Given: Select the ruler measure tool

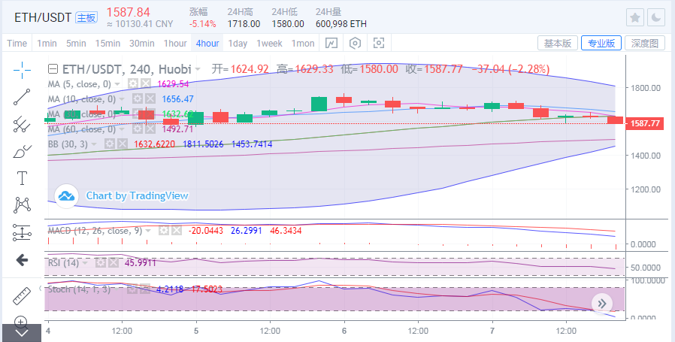Looking at the screenshot, I should (x=22, y=295).
